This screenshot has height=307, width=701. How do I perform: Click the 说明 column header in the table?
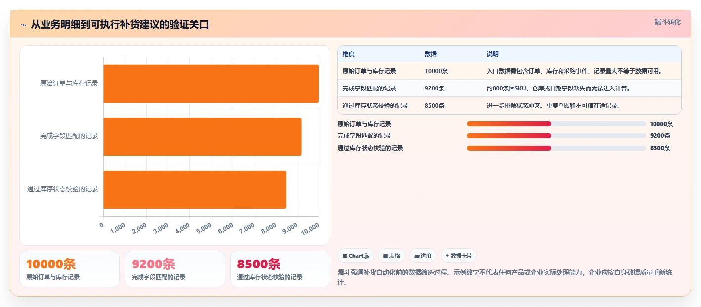coord(493,54)
